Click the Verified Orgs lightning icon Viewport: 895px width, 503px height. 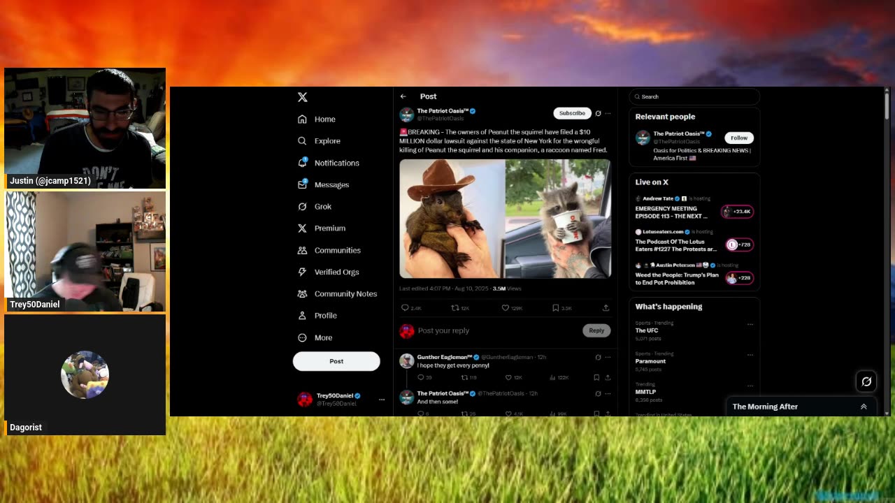coord(302,272)
